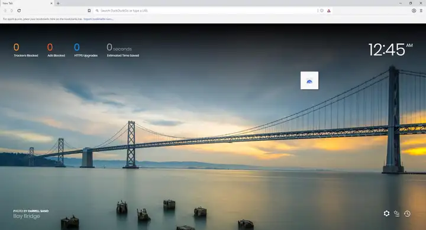Go forward using the forward arrow
Image resolution: width=426 pixels, height=230 pixels.
[x=12, y=11]
